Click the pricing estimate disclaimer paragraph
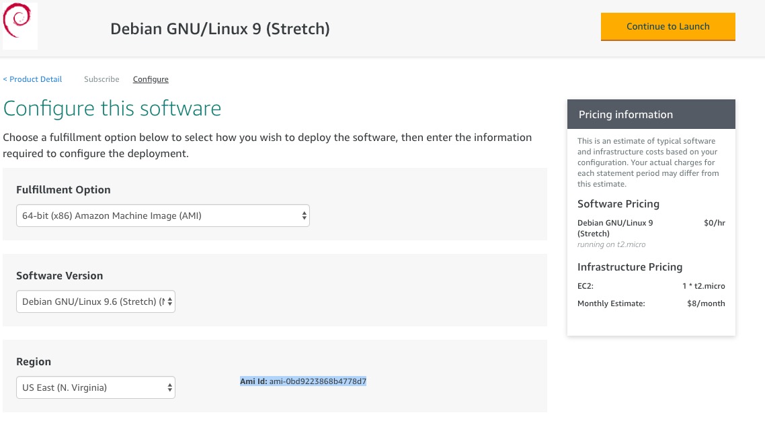Viewport: 765px width, 421px height. (x=648, y=162)
